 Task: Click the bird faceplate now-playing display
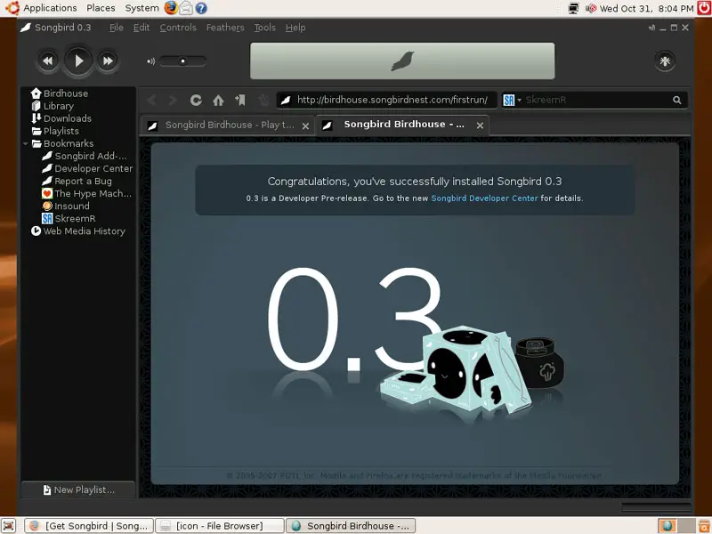(402, 61)
